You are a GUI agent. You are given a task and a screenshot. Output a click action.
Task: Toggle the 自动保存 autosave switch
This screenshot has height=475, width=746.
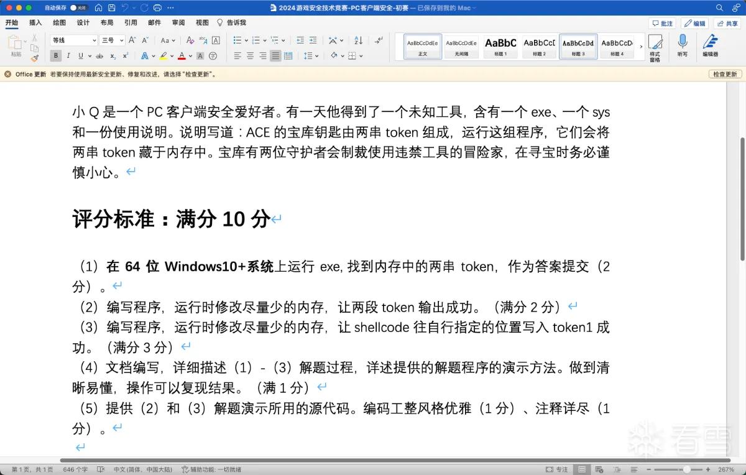click(78, 7)
